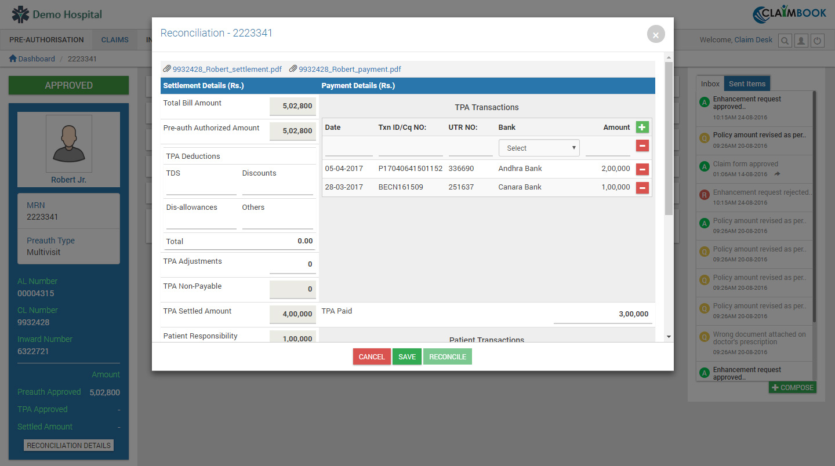Open Reconciliation Details from the sidebar

68,445
